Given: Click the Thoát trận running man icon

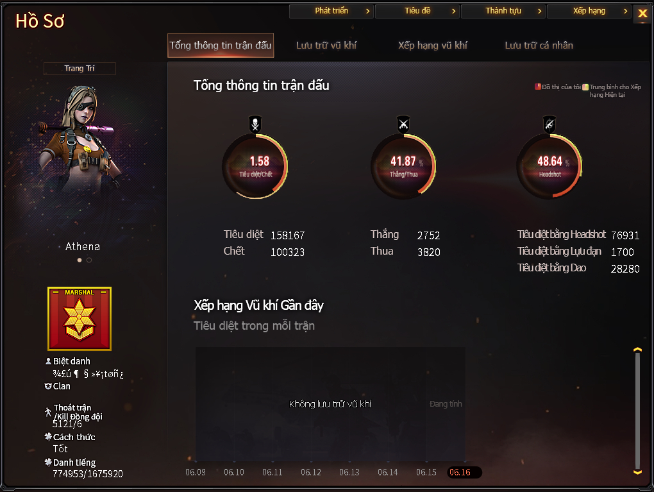Looking at the screenshot, I should point(48,412).
